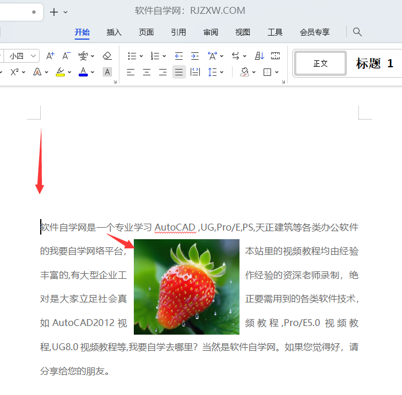Toggle show/hide paragraph marks

coord(275,56)
